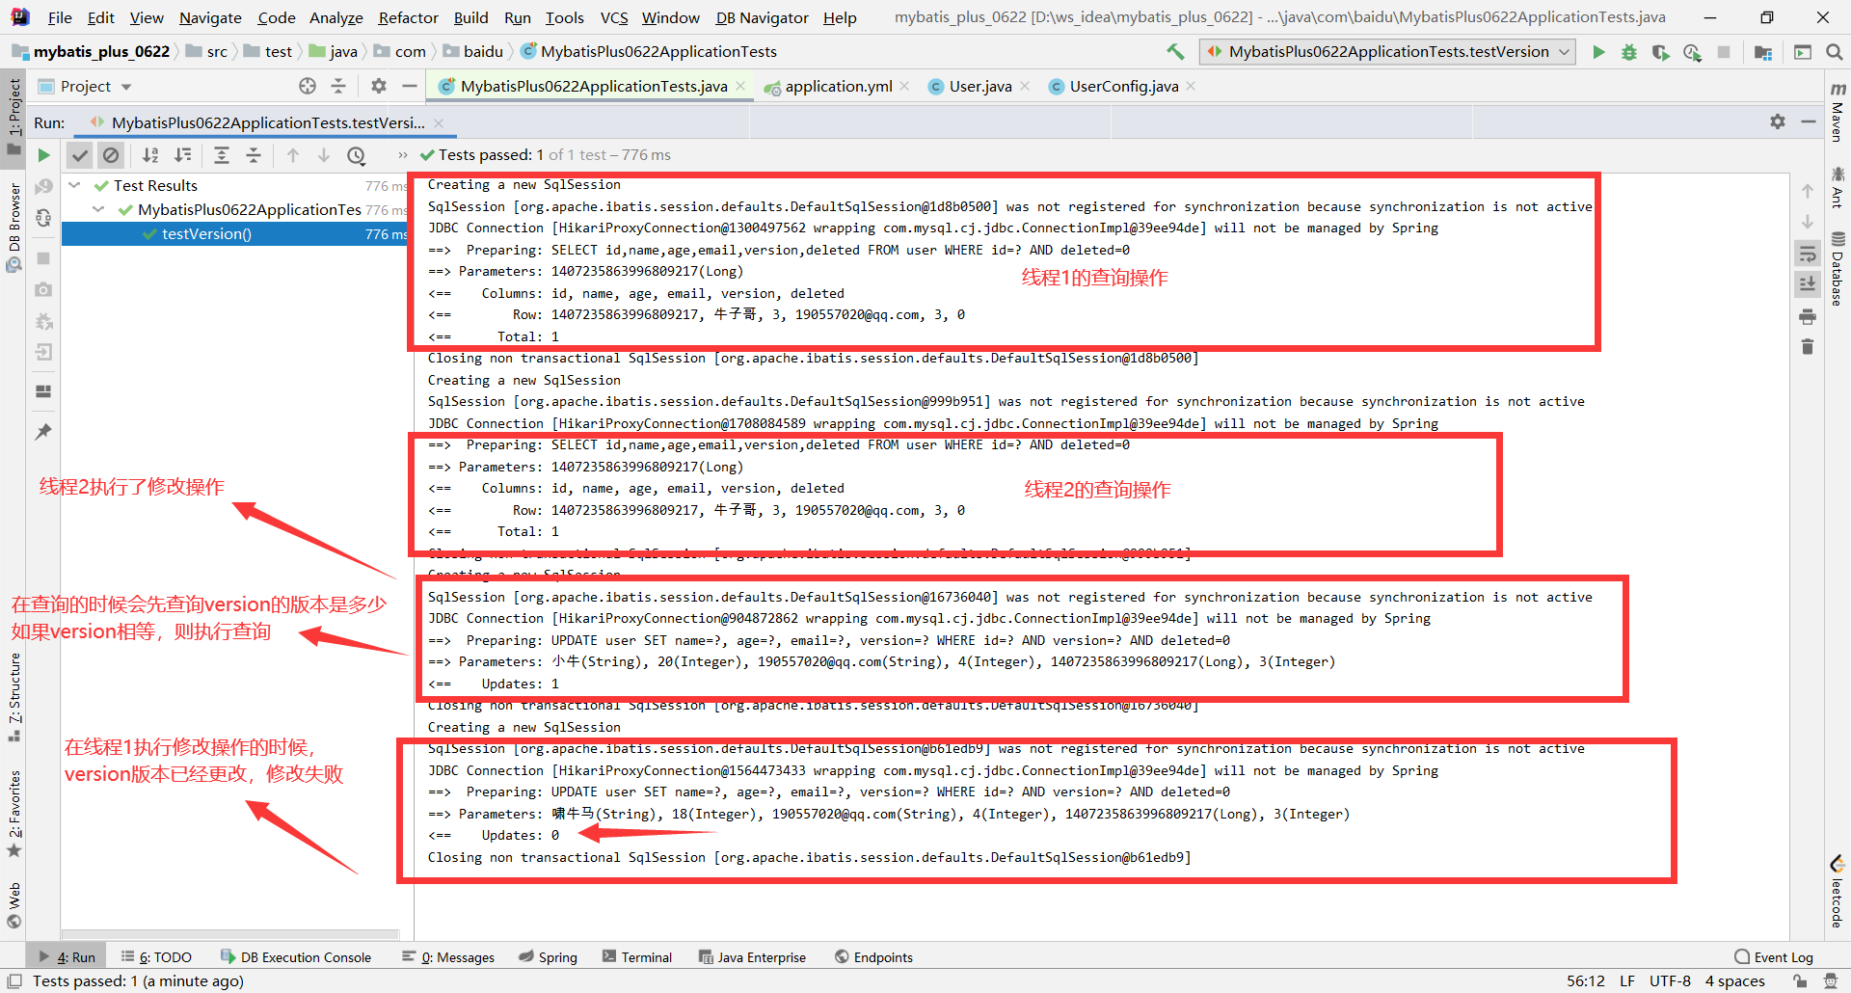Open leetcode side panel
Image resolution: width=1851 pixels, height=993 pixels.
coord(1838,892)
